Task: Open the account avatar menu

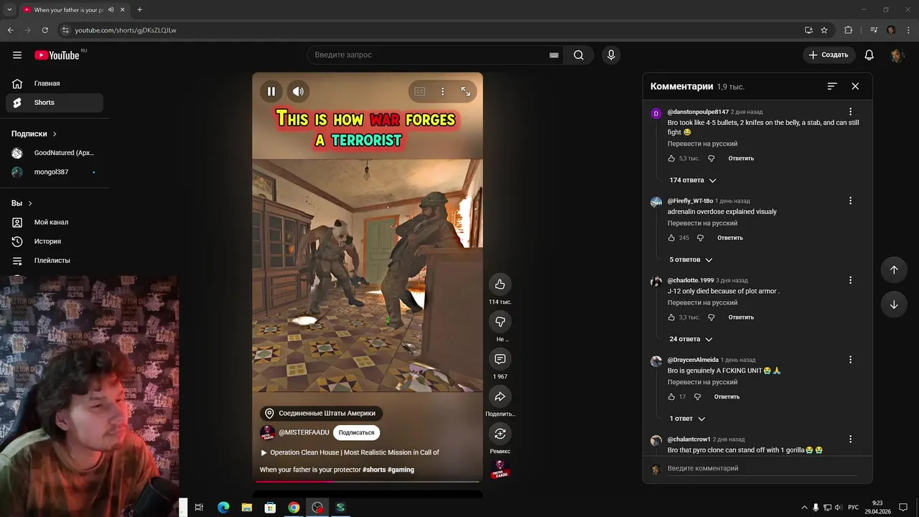Action: tap(897, 55)
